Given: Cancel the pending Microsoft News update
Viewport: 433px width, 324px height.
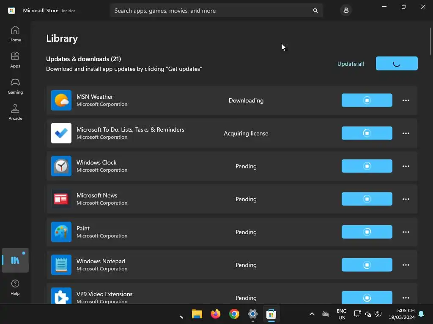Looking at the screenshot, I should click(x=367, y=199).
